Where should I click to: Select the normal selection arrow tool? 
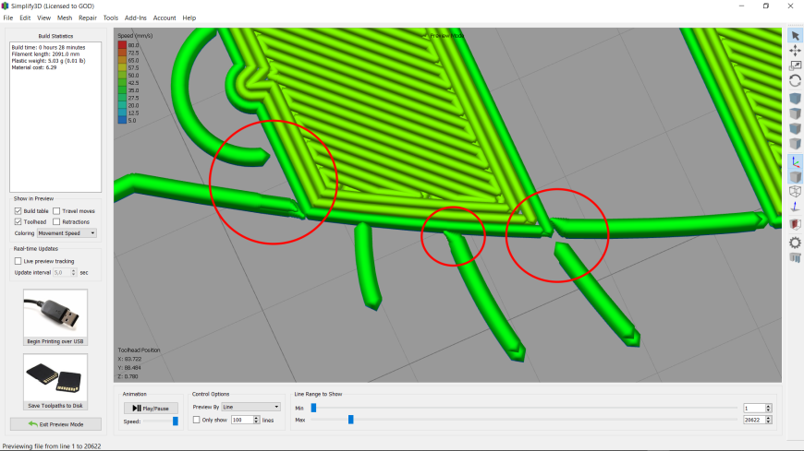(x=796, y=36)
